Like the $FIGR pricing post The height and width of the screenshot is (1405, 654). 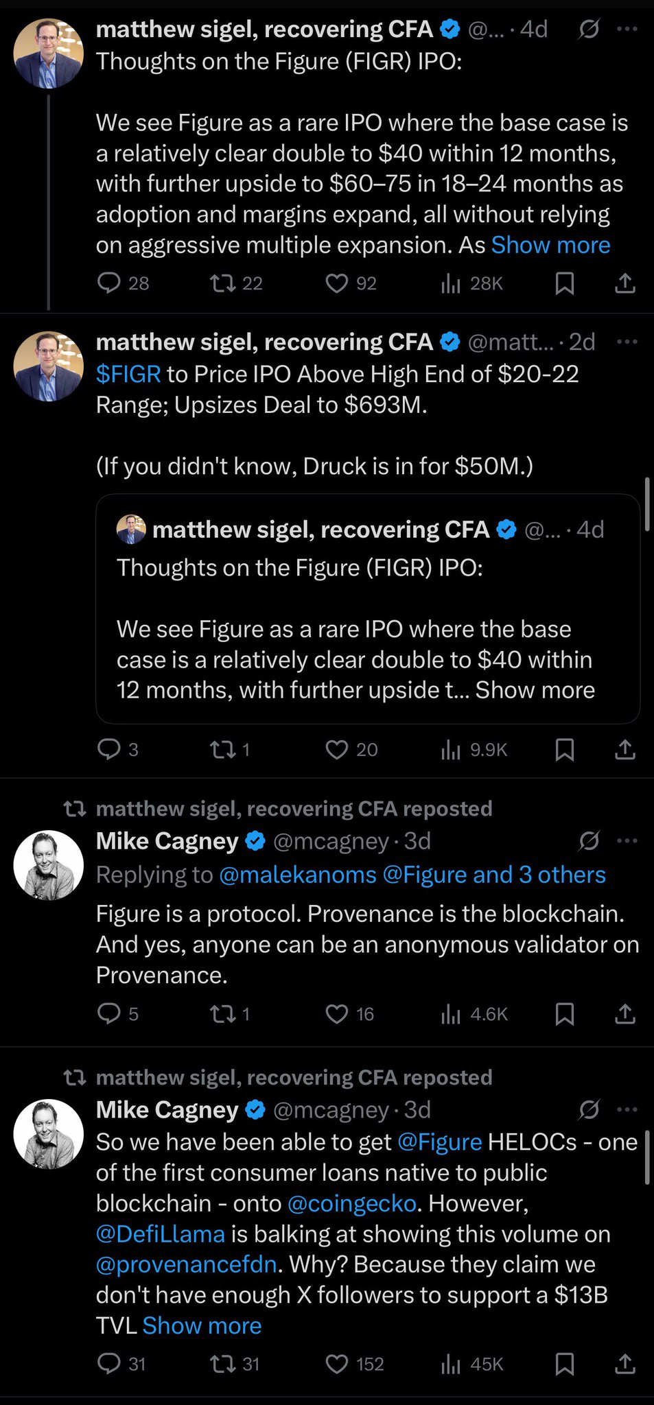pyautogui.click(x=337, y=749)
